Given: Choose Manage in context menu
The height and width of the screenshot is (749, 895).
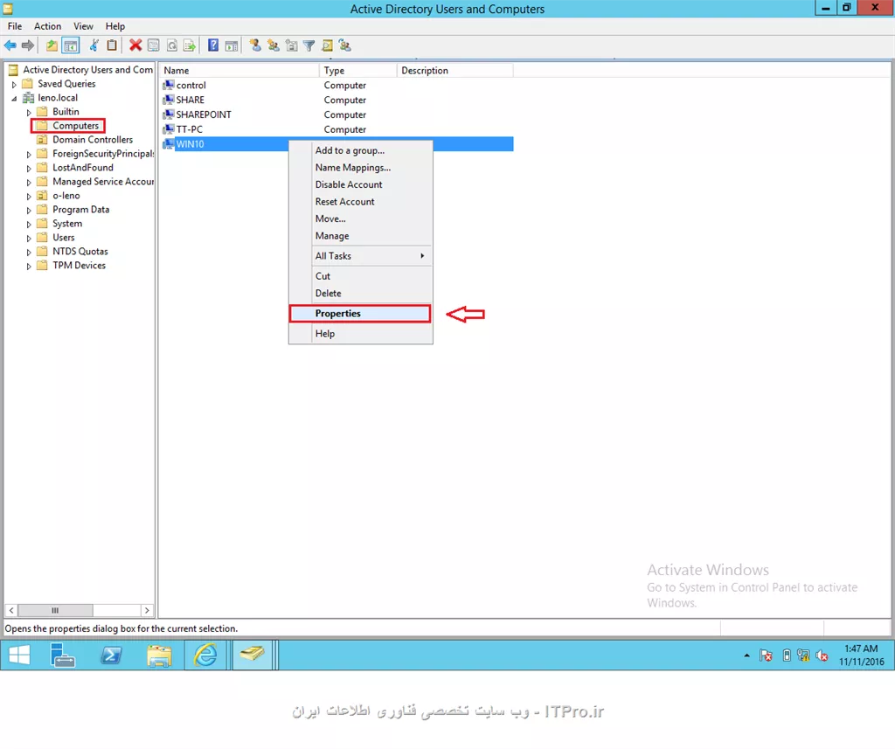Looking at the screenshot, I should tap(360, 236).
